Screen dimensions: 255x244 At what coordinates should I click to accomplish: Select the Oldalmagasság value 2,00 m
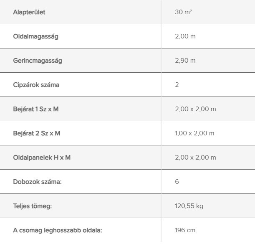click(x=185, y=36)
